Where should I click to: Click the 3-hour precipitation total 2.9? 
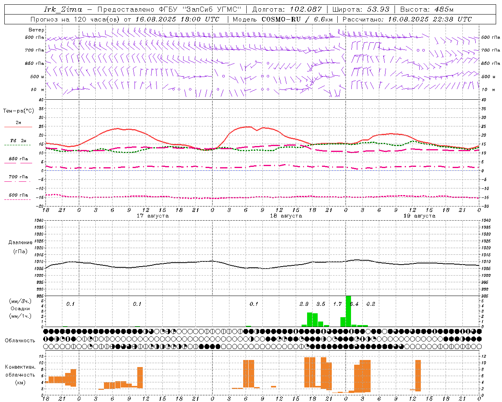304,304
